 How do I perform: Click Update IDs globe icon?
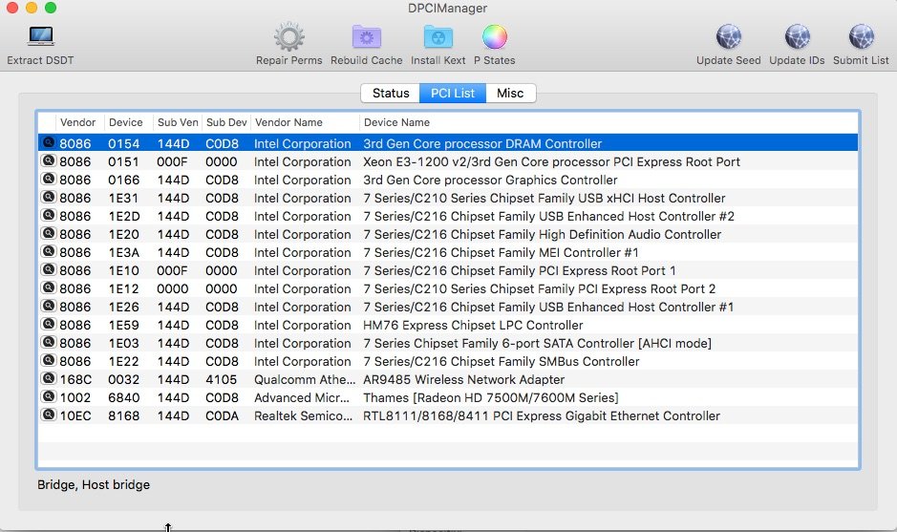point(797,37)
